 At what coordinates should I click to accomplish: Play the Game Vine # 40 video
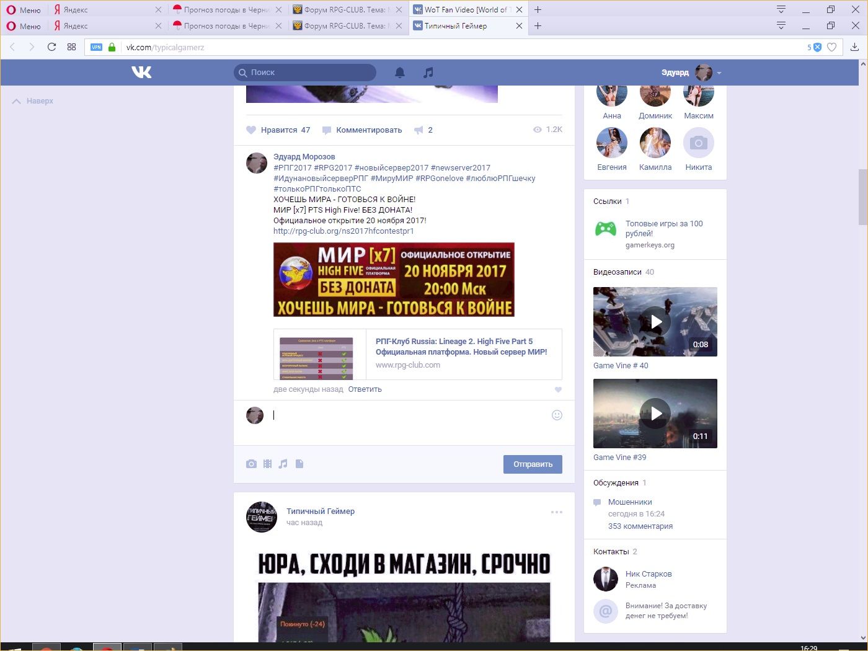(655, 322)
